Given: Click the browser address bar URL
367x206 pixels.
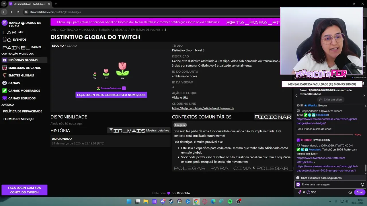Looking at the screenshot, I should 55,12.
